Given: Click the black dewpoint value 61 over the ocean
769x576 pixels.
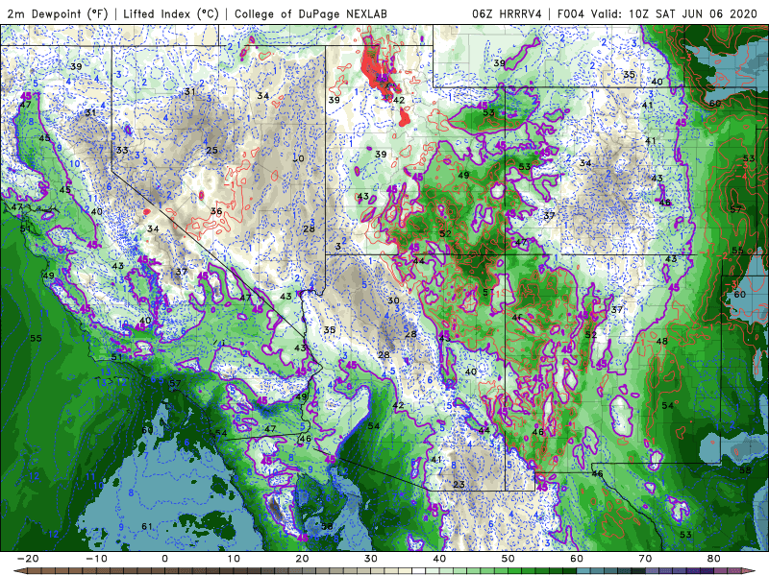Looking at the screenshot, I should tap(147, 526).
